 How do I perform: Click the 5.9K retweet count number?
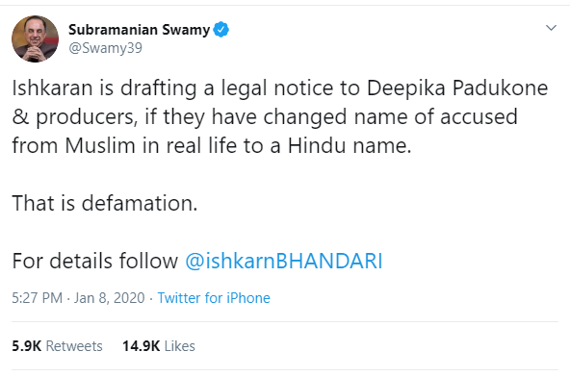click(27, 346)
